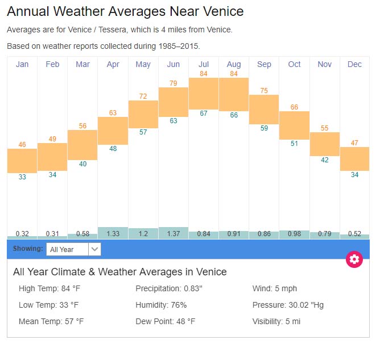Pick the May month header

pyautogui.click(x=143, y=65)
